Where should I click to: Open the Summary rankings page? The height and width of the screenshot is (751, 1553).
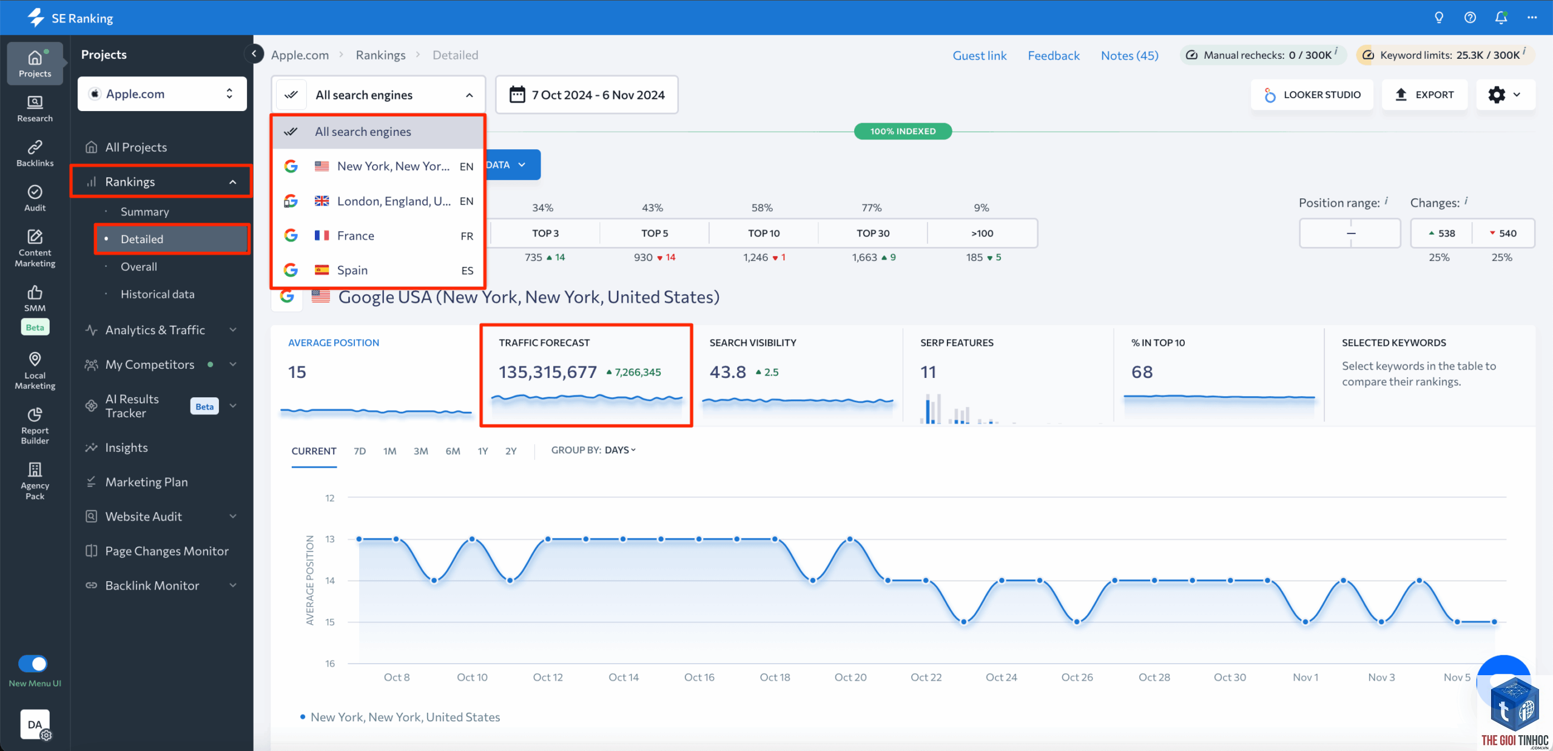click(144, 212)
